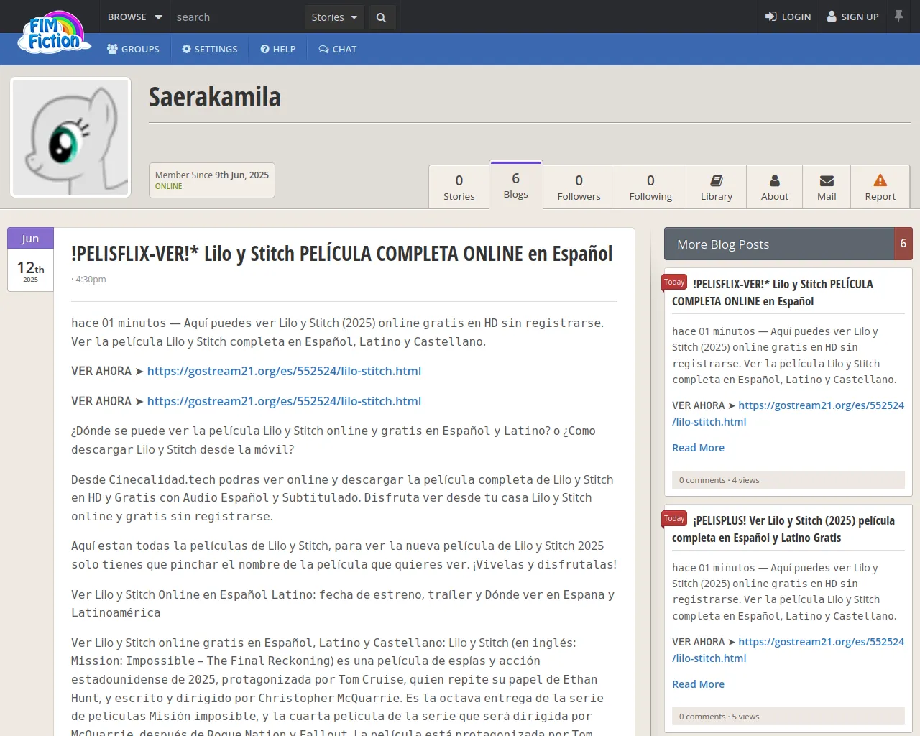920x736 pixels.
Task: Open the Login link
Action: click(x=788, y=17)
